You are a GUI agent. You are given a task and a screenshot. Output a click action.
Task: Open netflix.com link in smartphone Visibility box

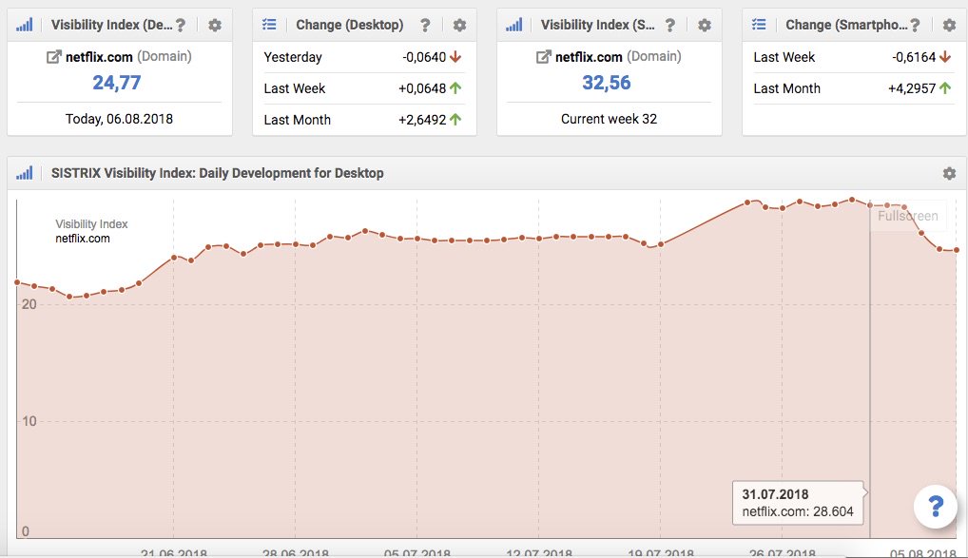589,57
